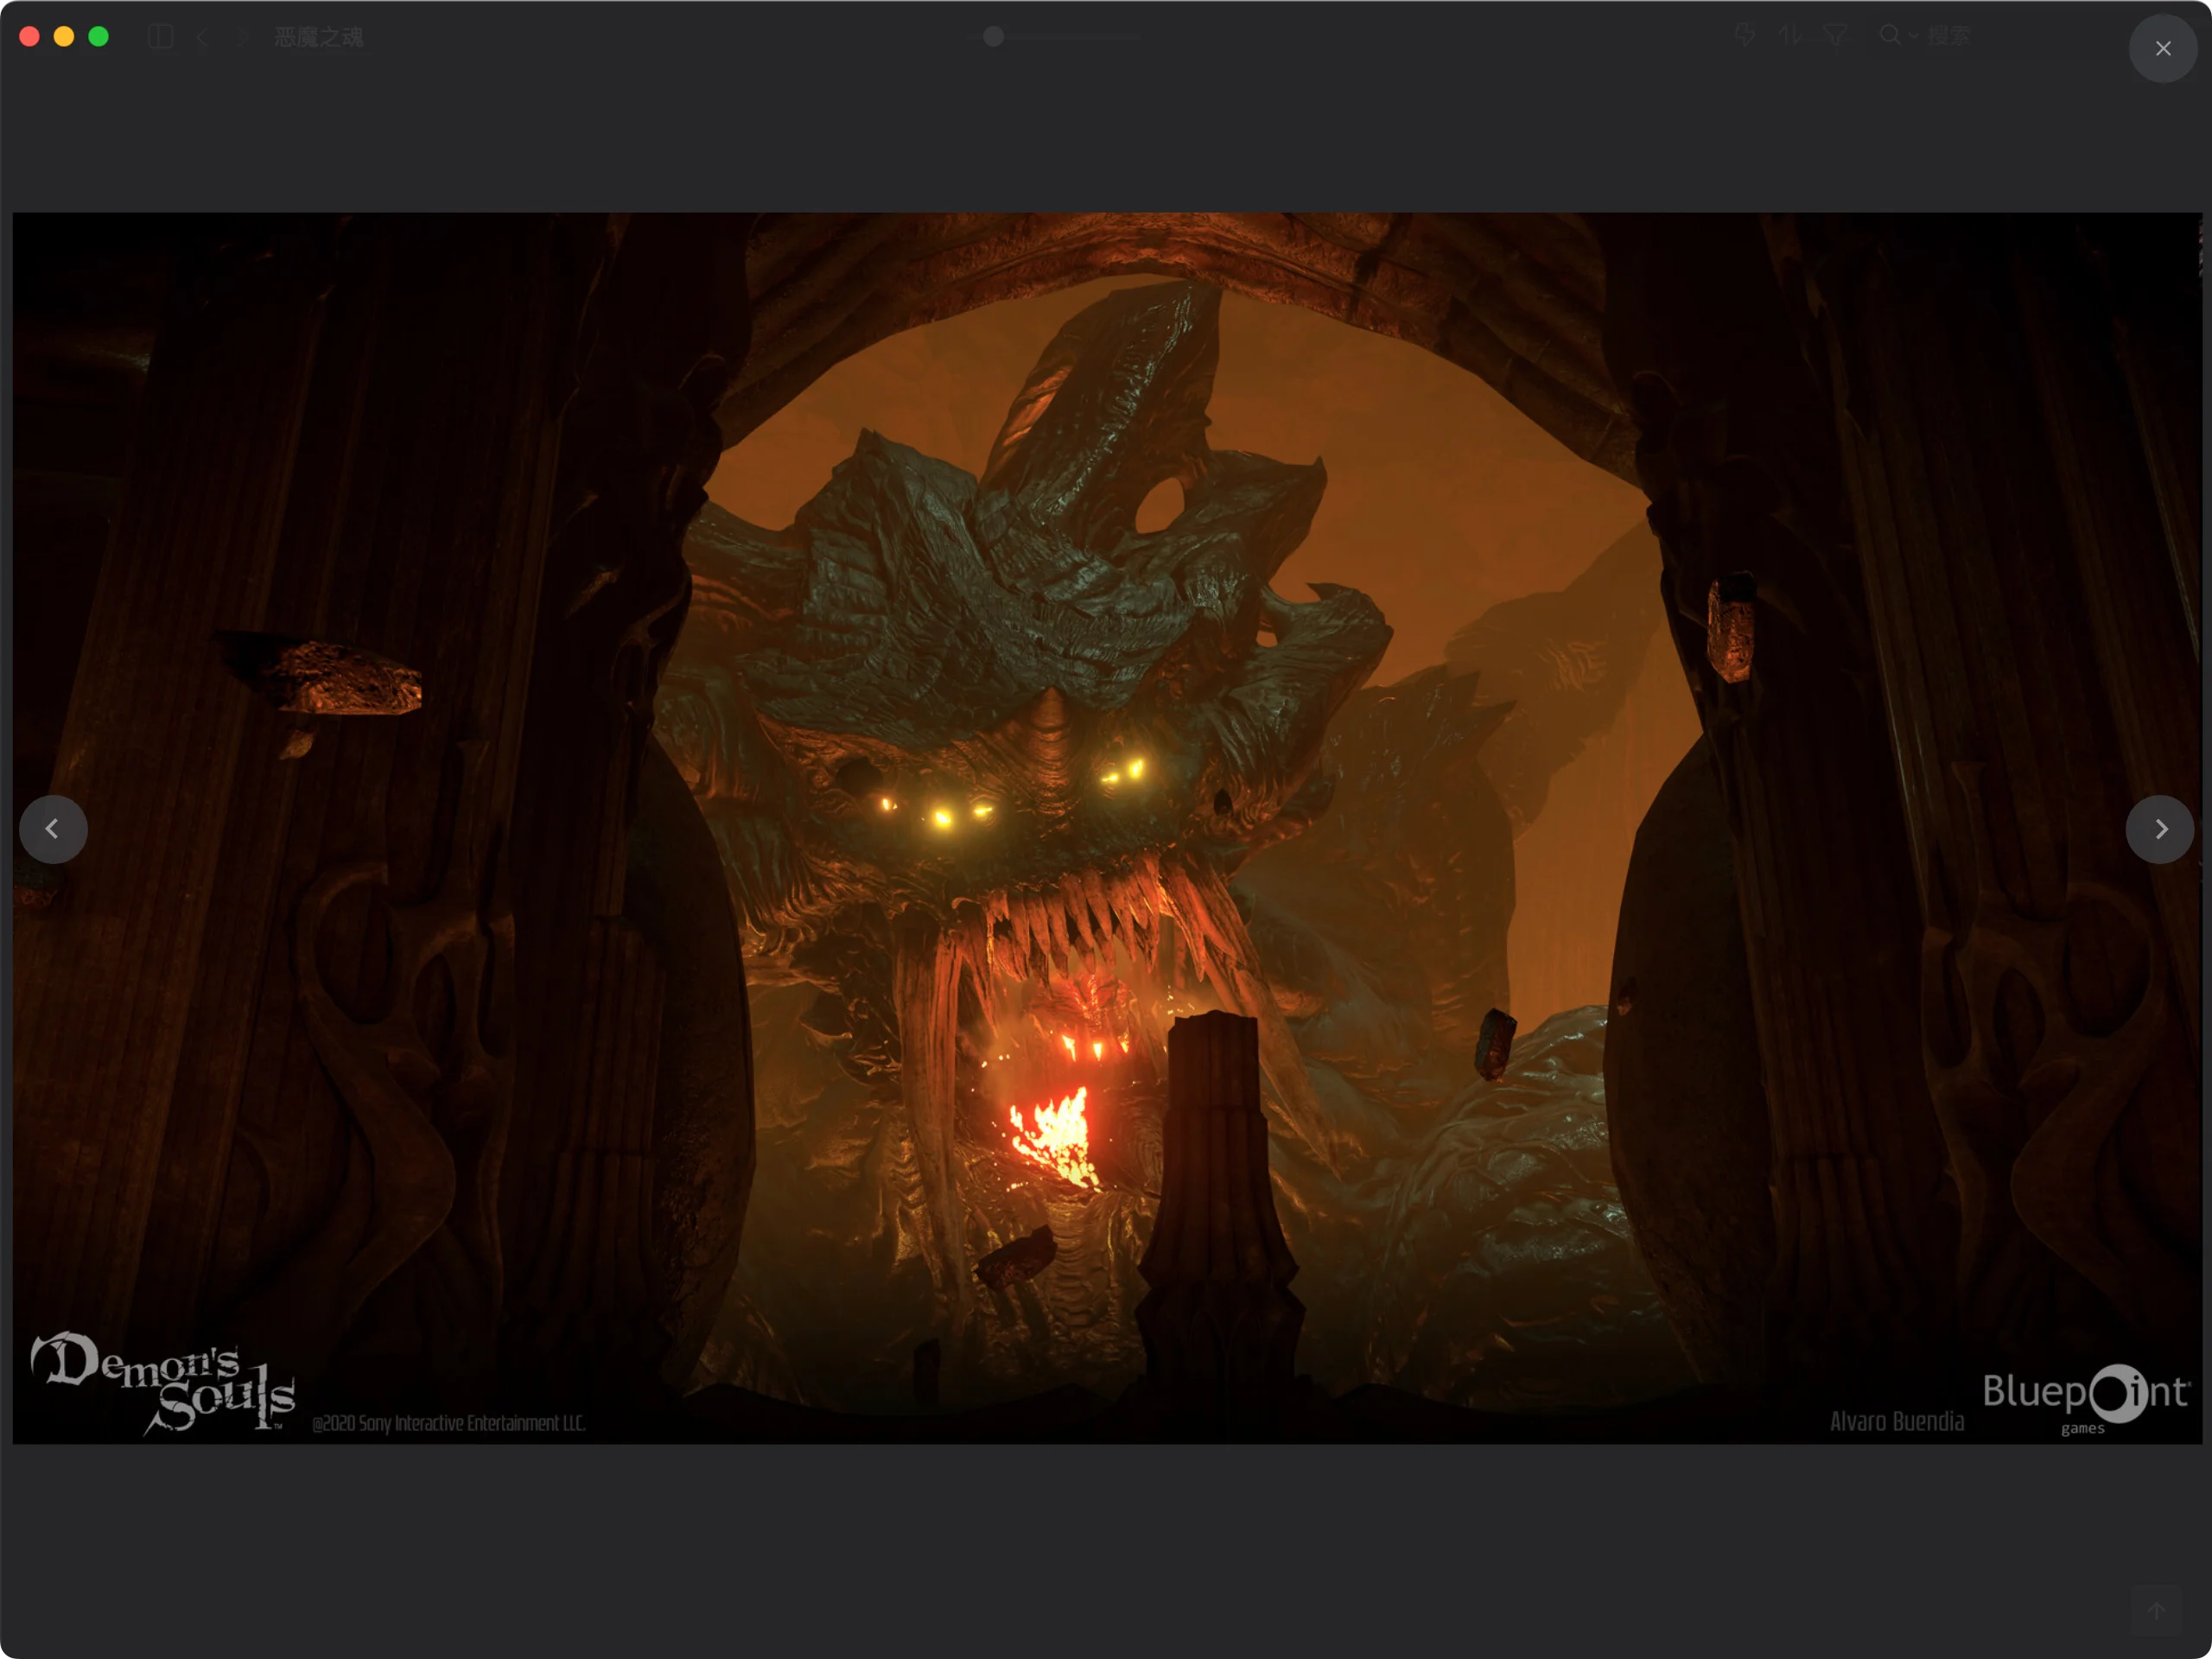Image resolution: width=2212 pixels, height=1659 pixels.
Task: Click the red close window button
Action: [29, 37]
